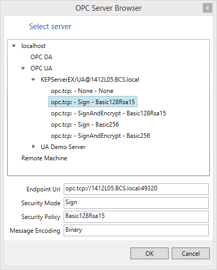This screenshot has width=217, height=270.
Task: Collapse the KEPServerEX/UA server node arrow
Action: pyautogui.click(x=33, y=80)
